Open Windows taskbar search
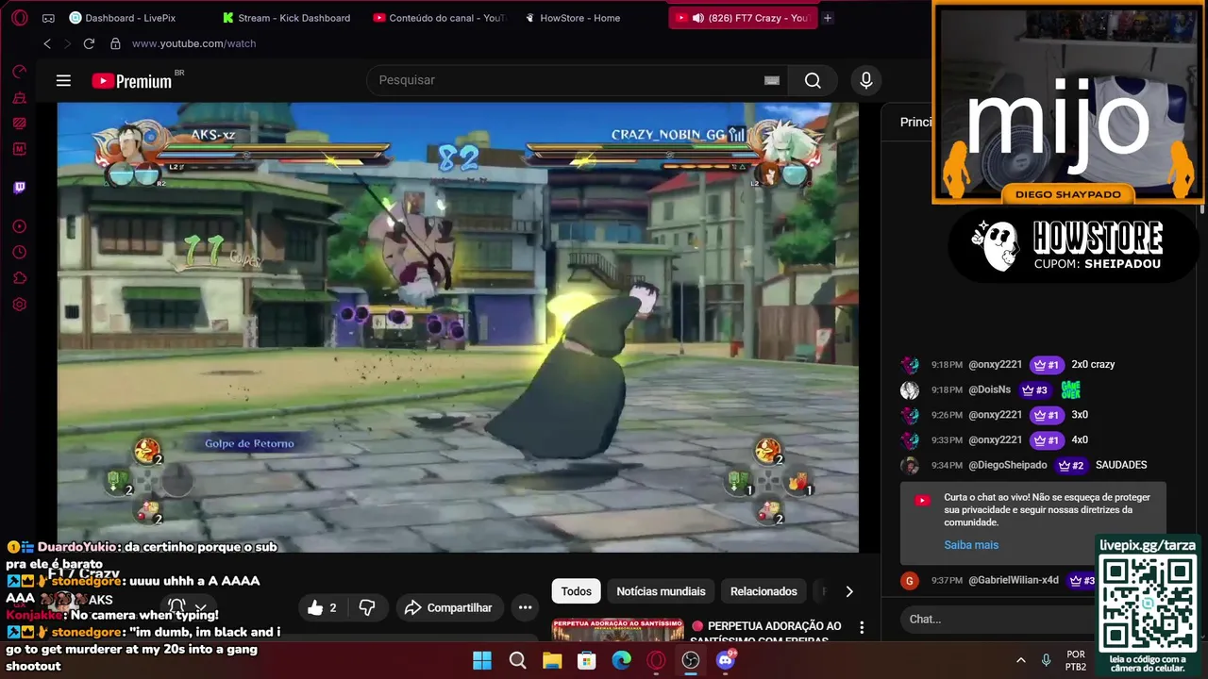Viewport: 1208px width, 679px height. pos(517,660)
